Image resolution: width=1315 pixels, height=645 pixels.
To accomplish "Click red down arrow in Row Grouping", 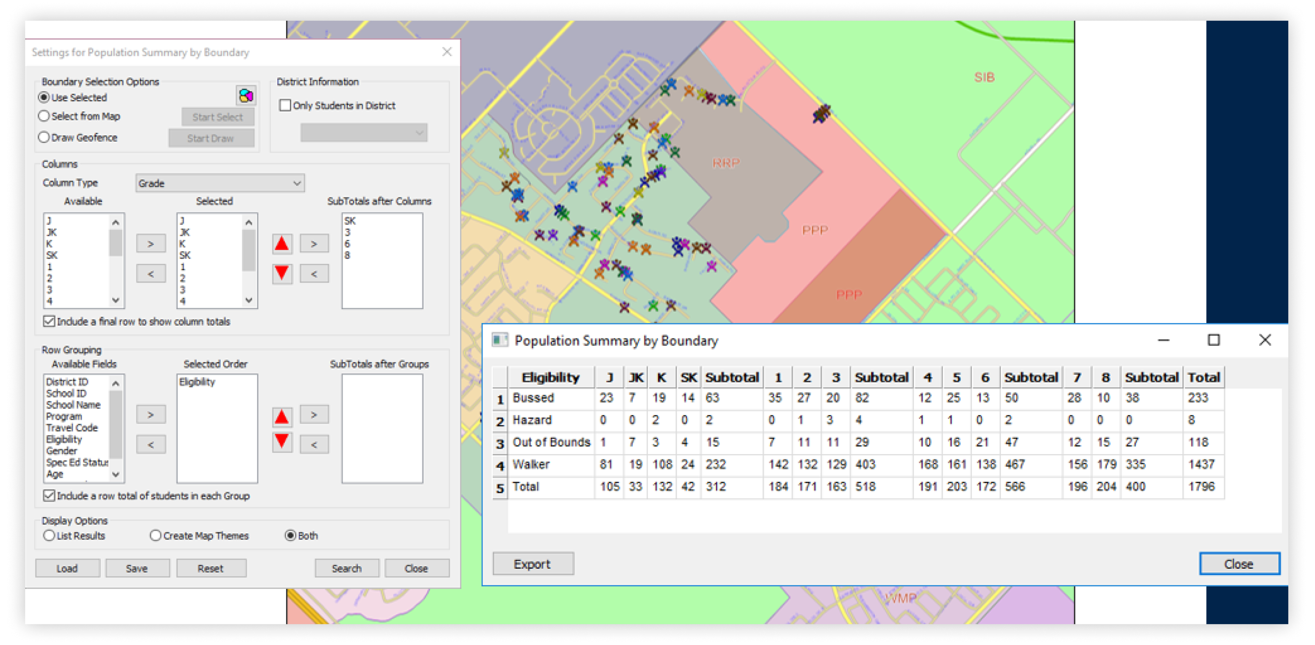I will click(x=282, y=441).
